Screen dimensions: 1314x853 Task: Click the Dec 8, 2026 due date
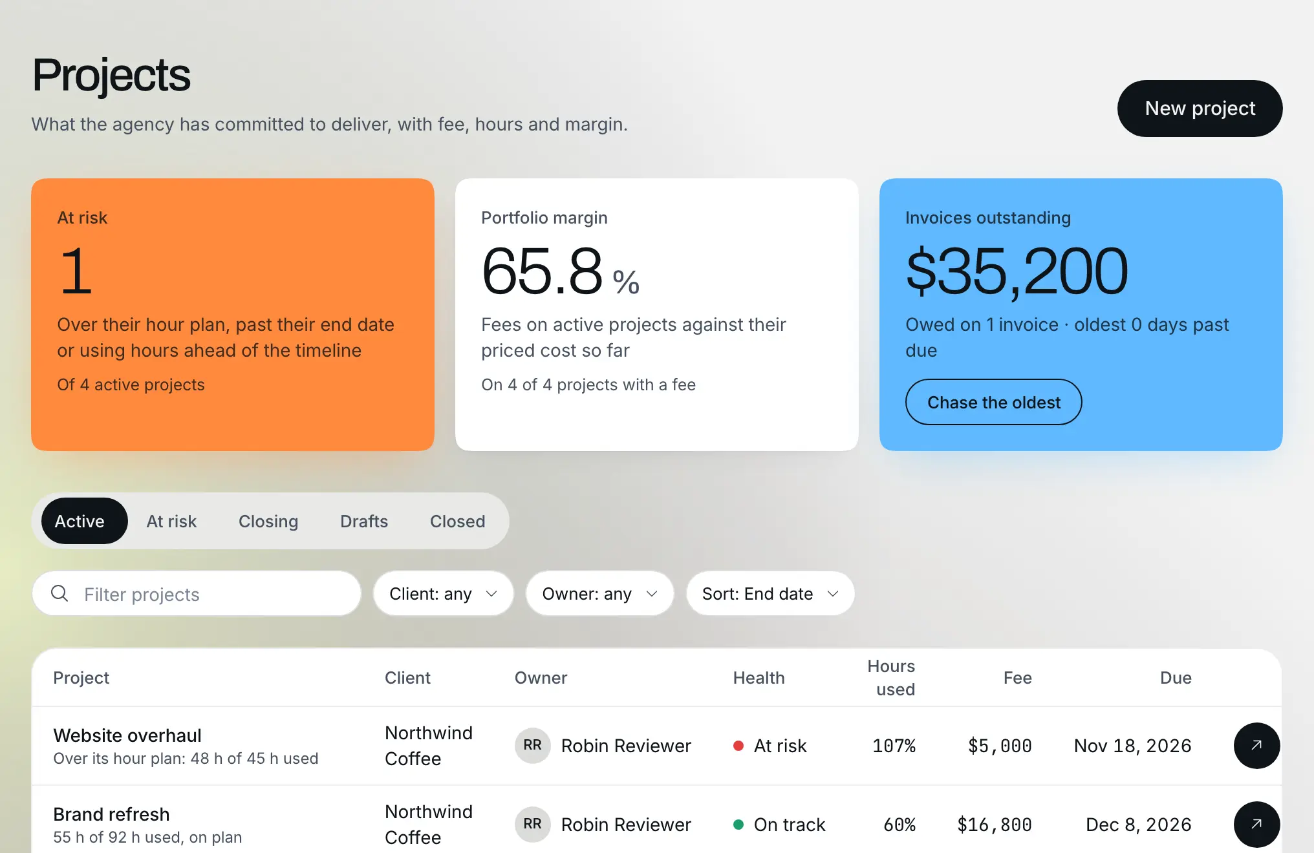coord(1139,825)
